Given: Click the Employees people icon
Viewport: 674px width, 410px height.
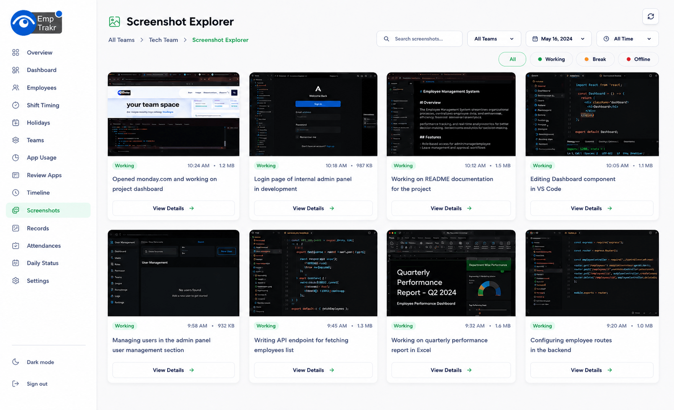Looking at the screenshot, I should tap(16, 88).
